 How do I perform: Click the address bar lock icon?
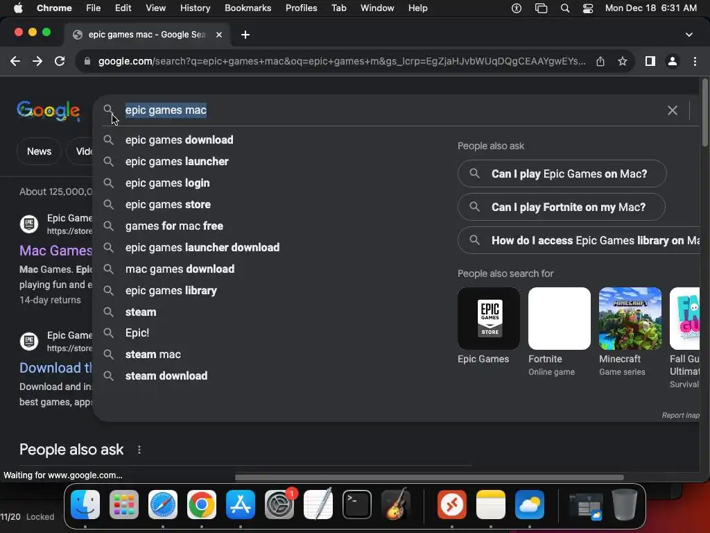87,61
